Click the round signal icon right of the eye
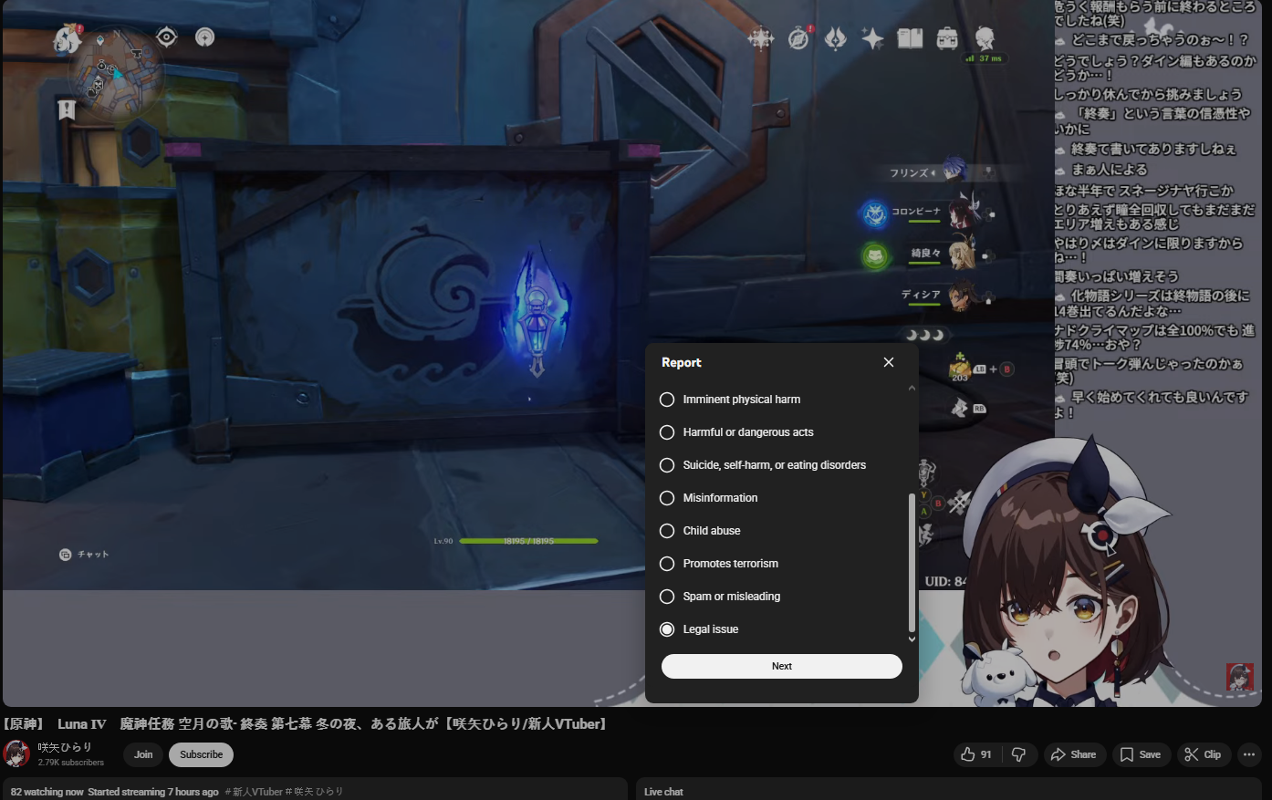Viewport: 1272px width, 800px height. point(205,36)
